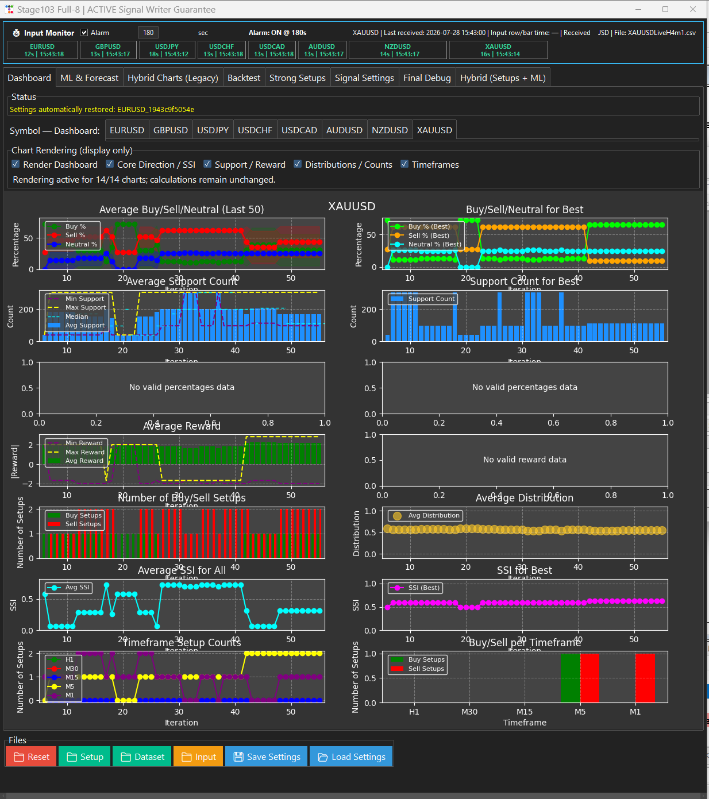Viewport: 709px width, 799px height.
Task: Click the Load Settings button
Action: (351, 756)
